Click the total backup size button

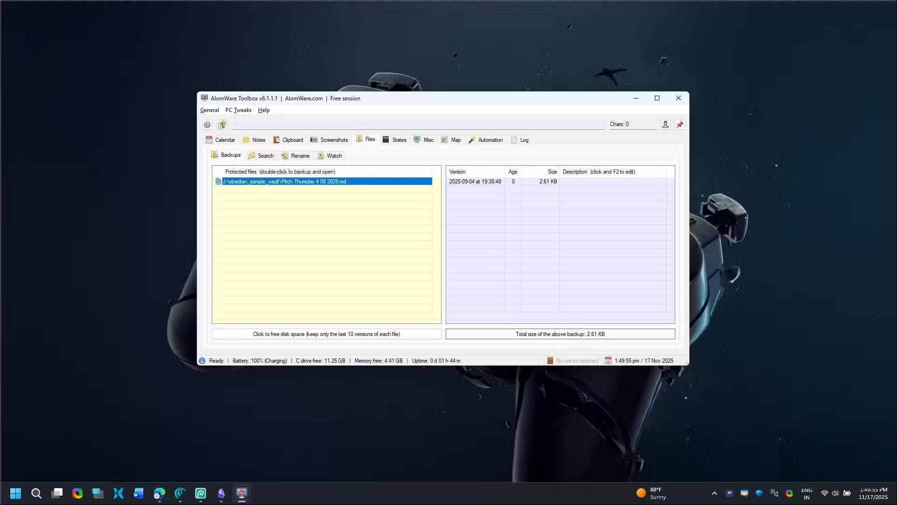(x=560, y=334)
